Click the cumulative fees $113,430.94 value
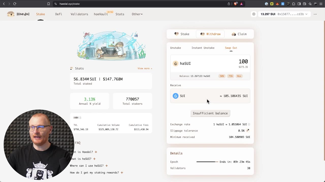 click(141, 129)
